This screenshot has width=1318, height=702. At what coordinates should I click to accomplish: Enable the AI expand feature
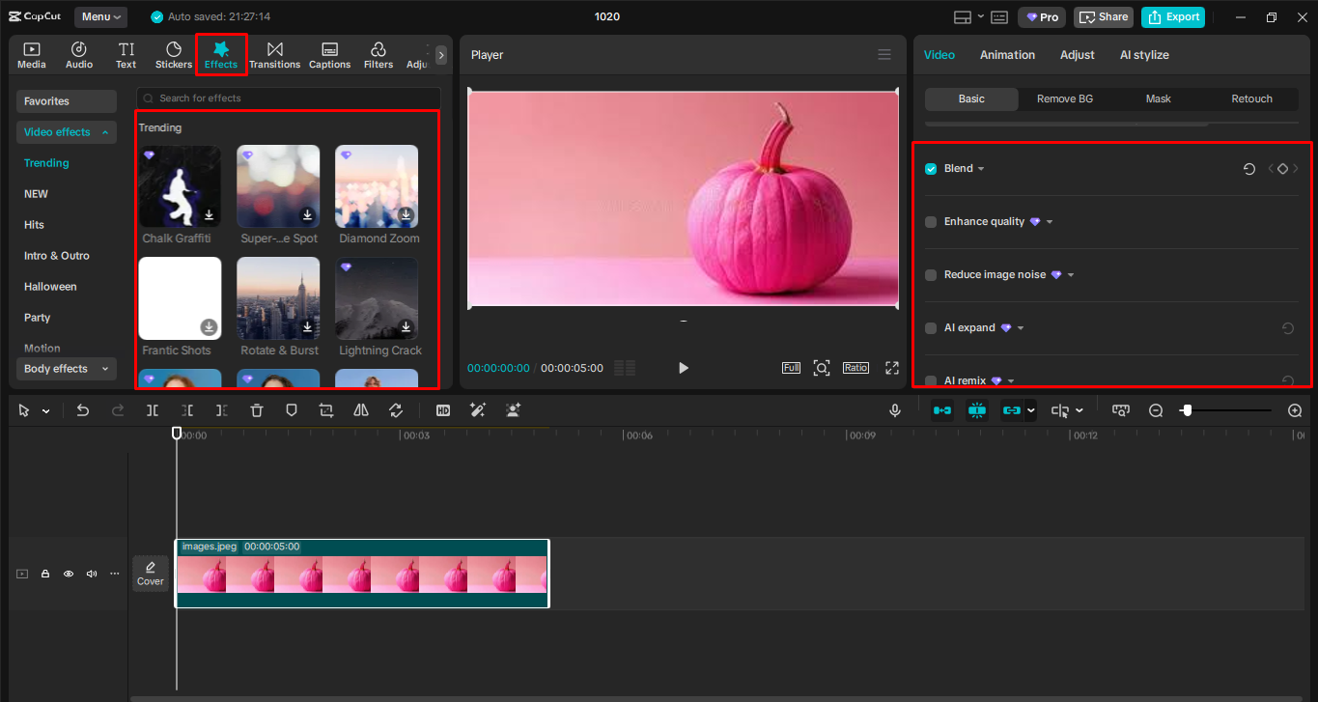pyautogui.click(x=930, y=327)
